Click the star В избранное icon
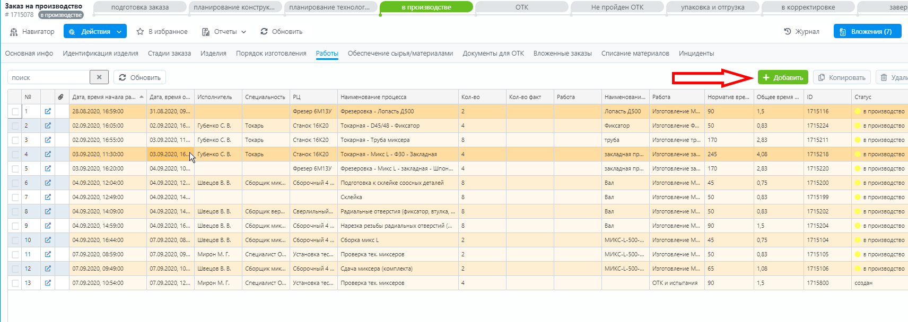908x322 pixels. [140, 32]
